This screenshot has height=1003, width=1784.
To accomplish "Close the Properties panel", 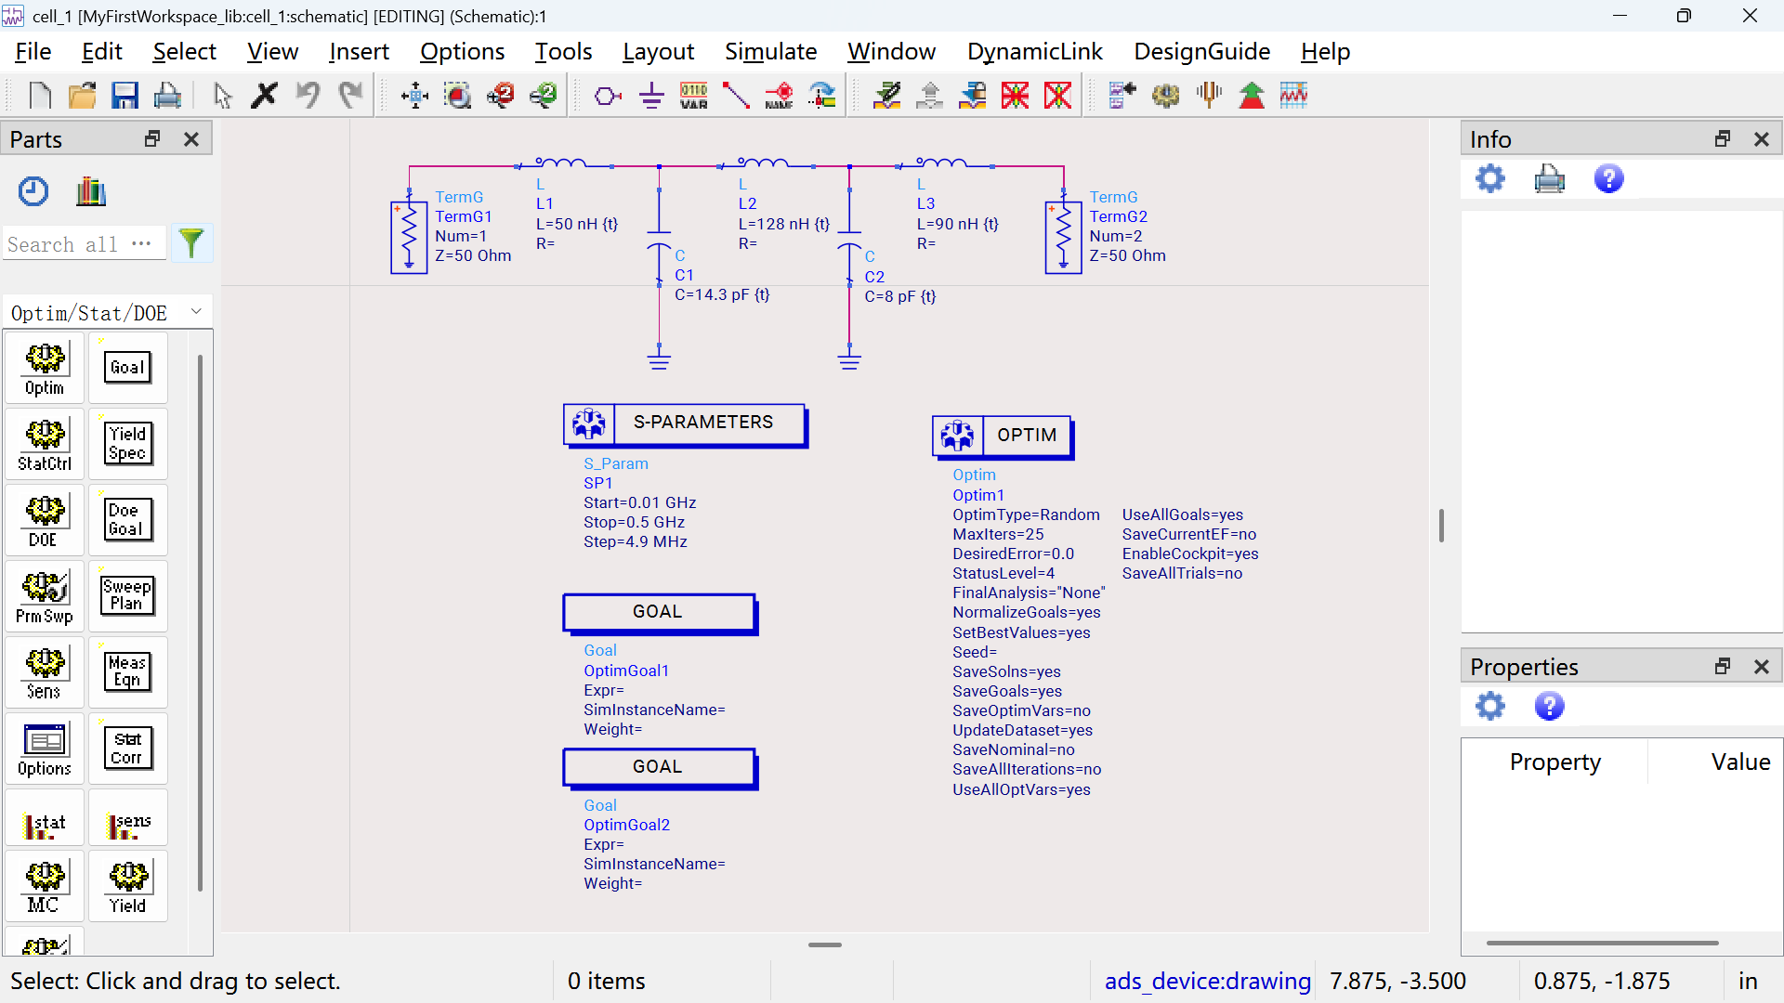I will pos(1762,667).
